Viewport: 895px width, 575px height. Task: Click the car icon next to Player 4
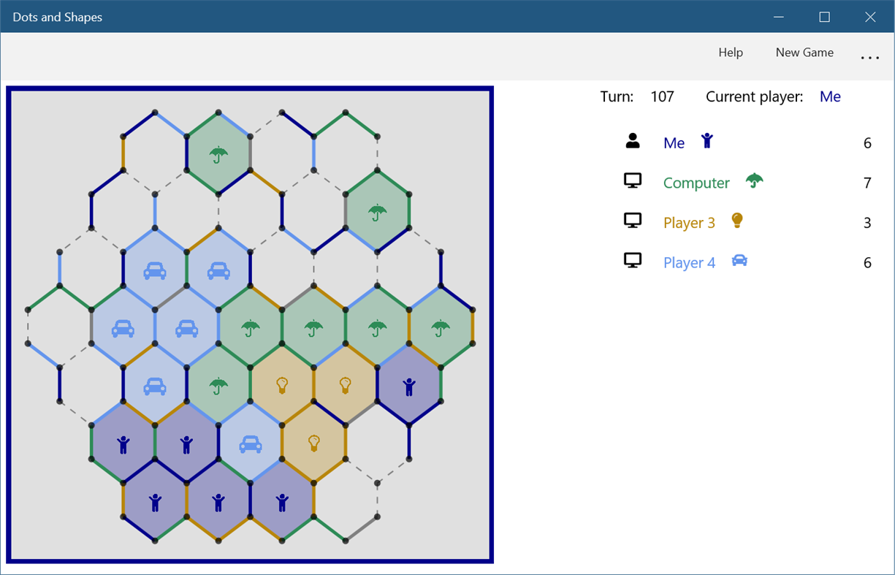(x=739, y=259)
